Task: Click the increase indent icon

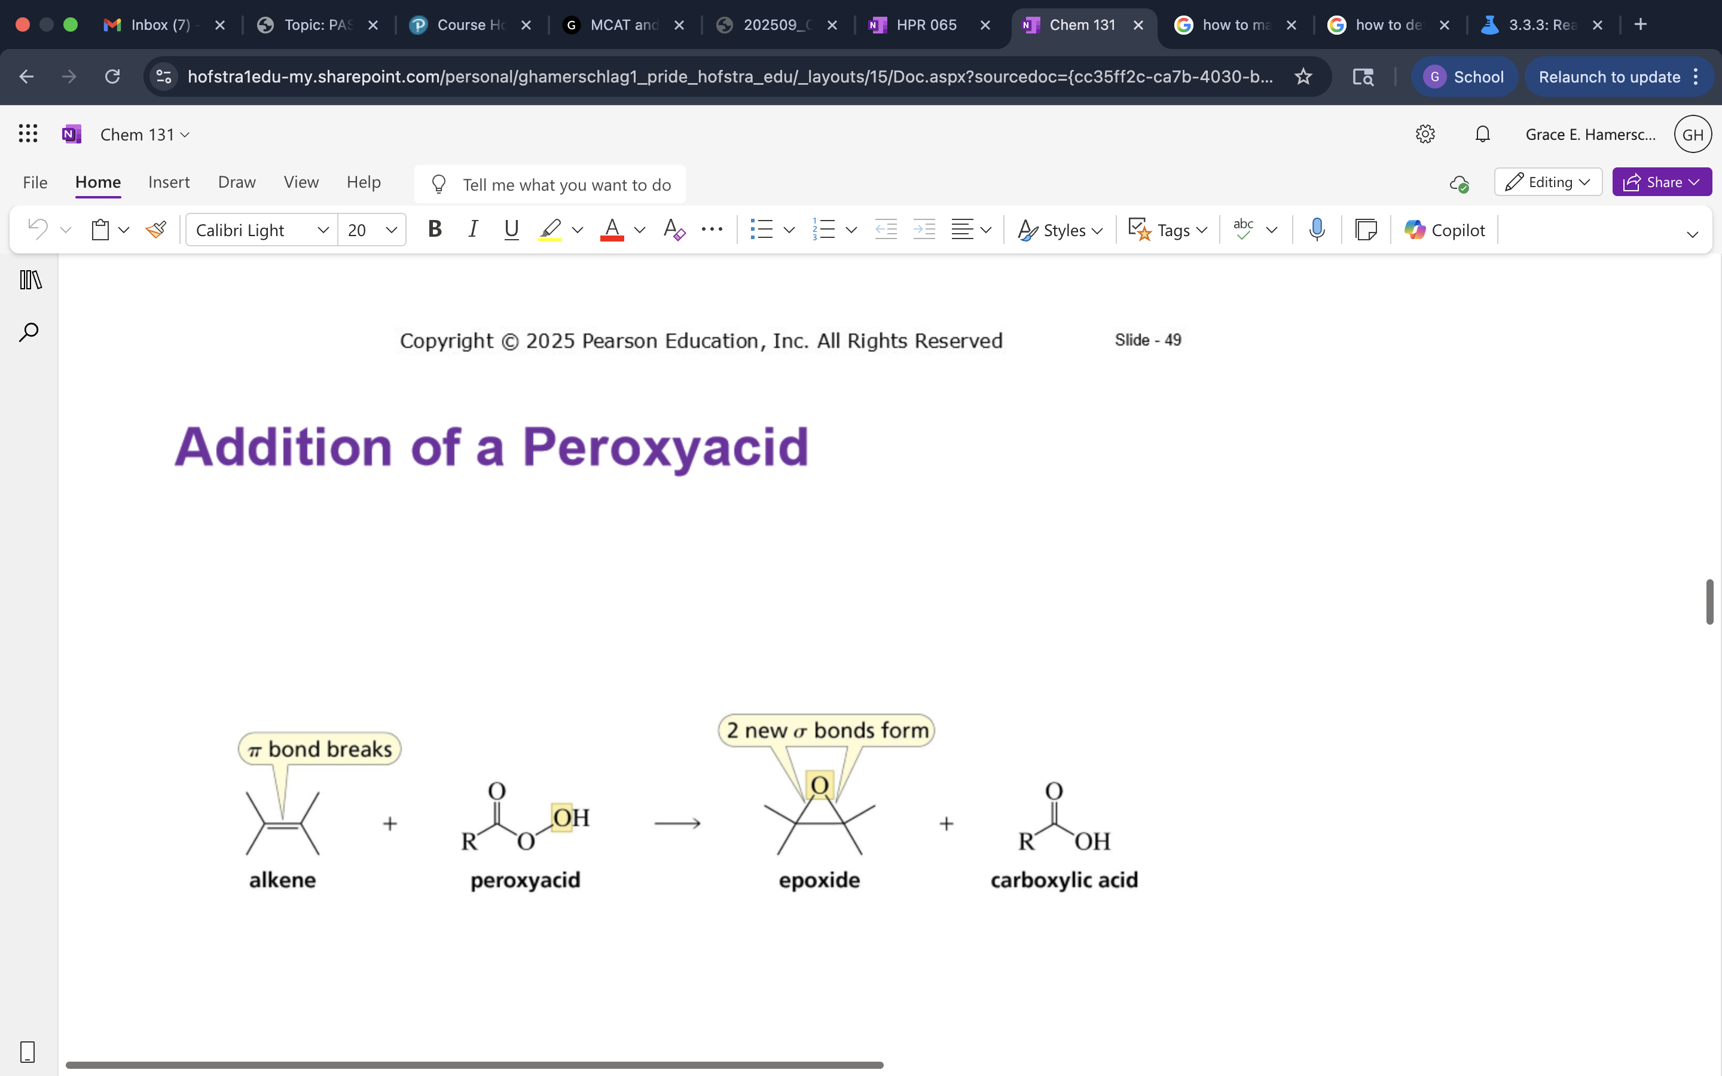Action: (x=924, y=229)
